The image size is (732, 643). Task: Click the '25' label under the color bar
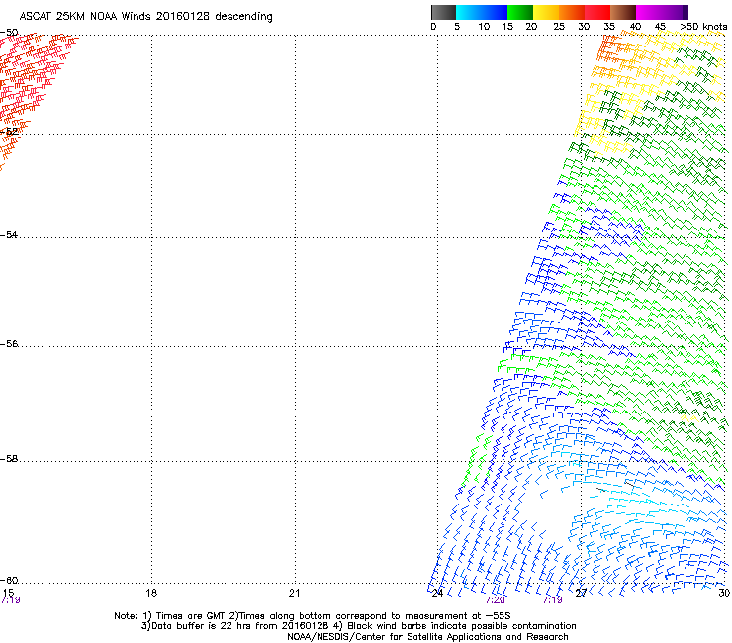[x=559, y=27]
